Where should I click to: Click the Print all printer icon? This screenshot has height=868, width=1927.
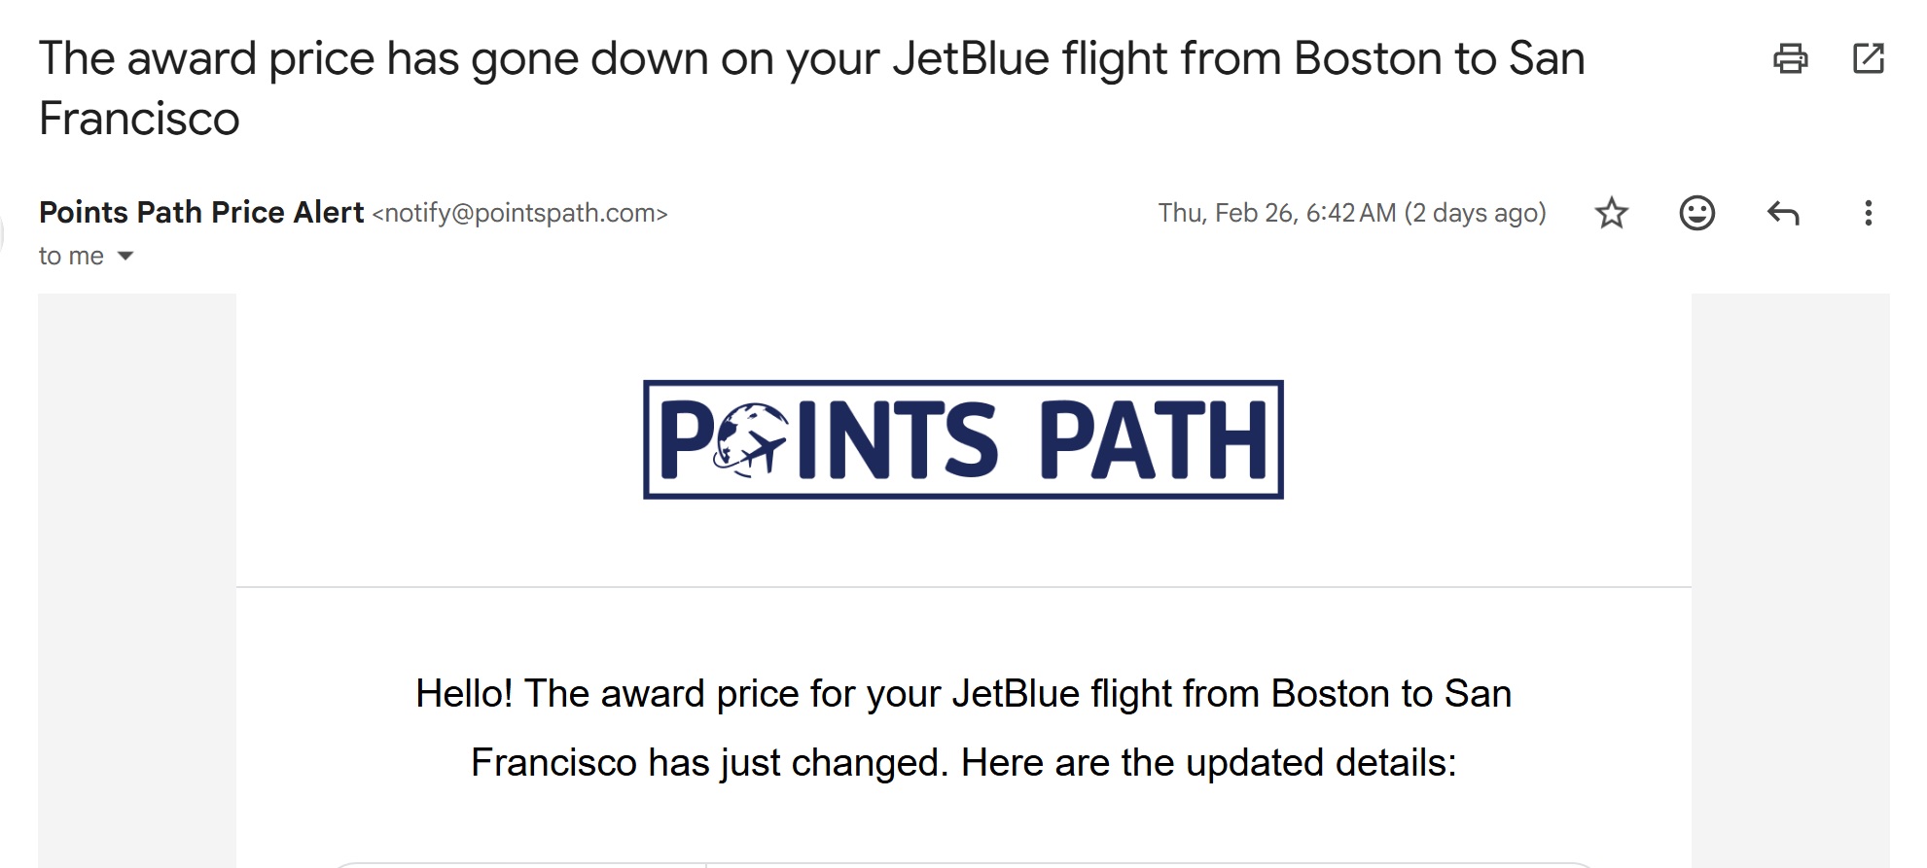1790,58
